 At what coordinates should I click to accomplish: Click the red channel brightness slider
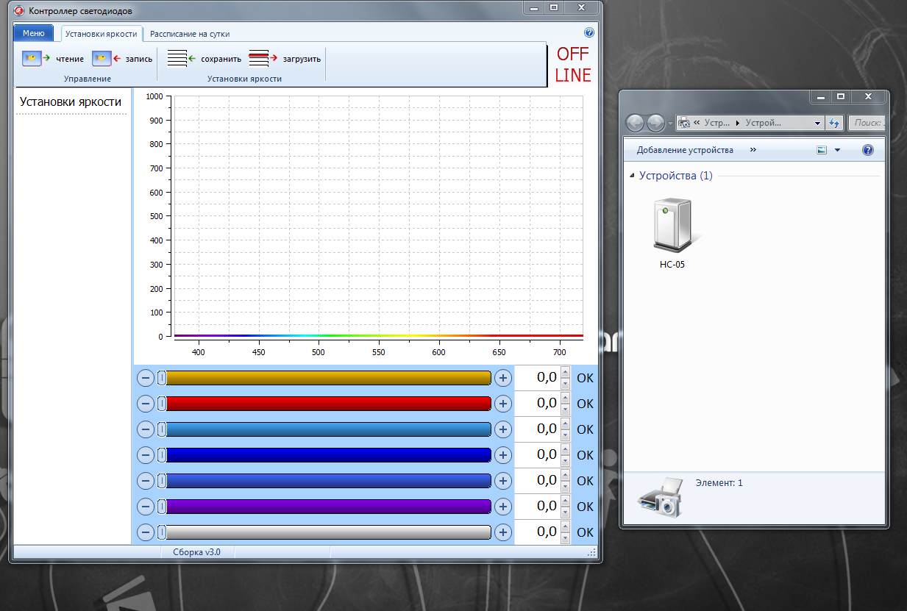(x=324, y=404)
